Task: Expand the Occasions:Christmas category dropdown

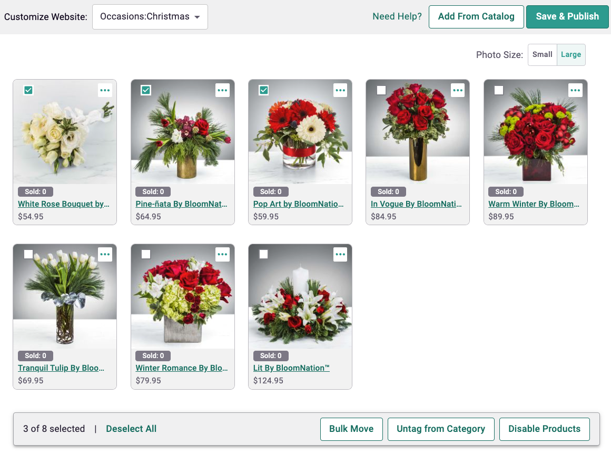Action: coord(150,17)
